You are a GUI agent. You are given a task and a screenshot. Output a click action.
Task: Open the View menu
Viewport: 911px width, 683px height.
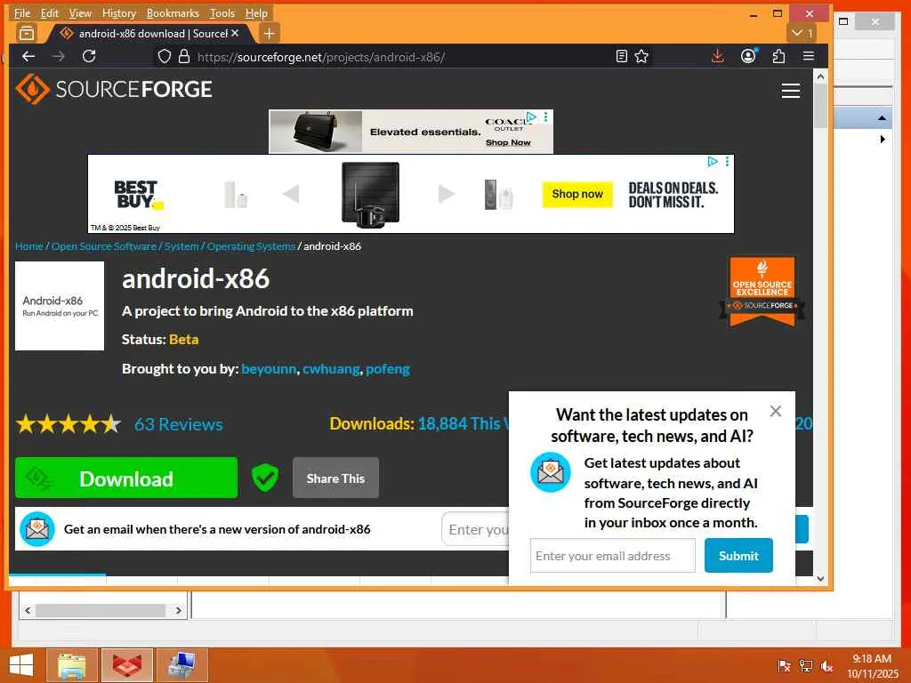pos(80,12)
